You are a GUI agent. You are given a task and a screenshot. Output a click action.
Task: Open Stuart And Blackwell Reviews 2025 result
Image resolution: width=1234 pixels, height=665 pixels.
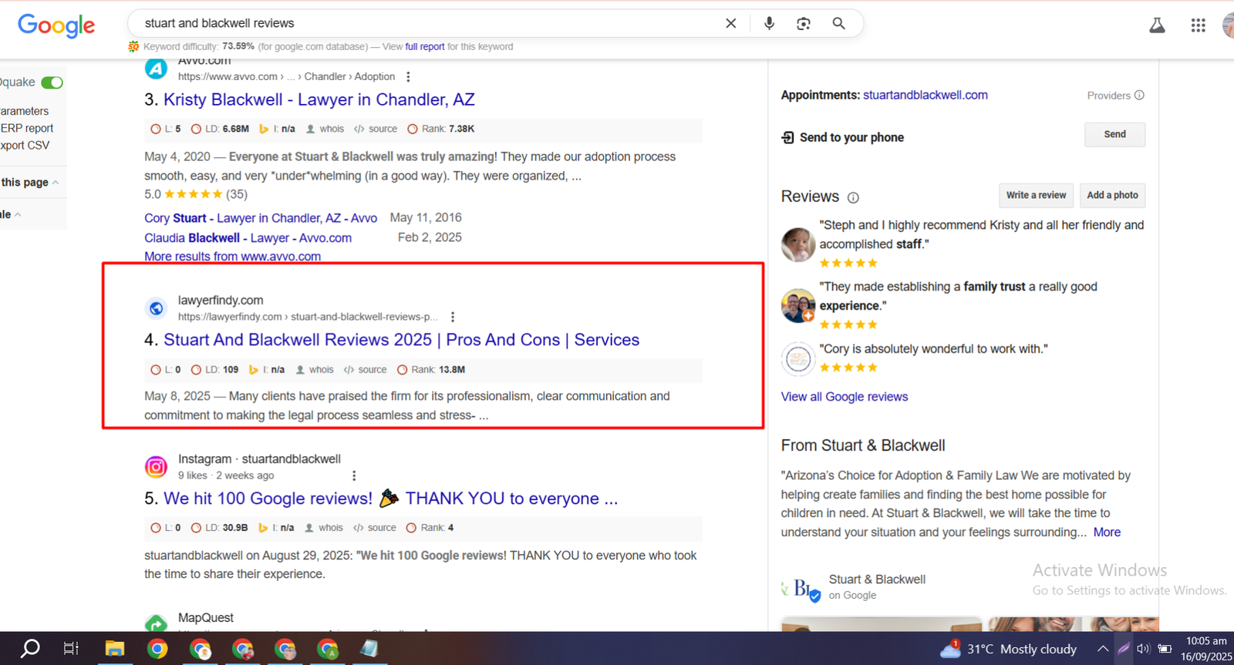click(401, 340)
